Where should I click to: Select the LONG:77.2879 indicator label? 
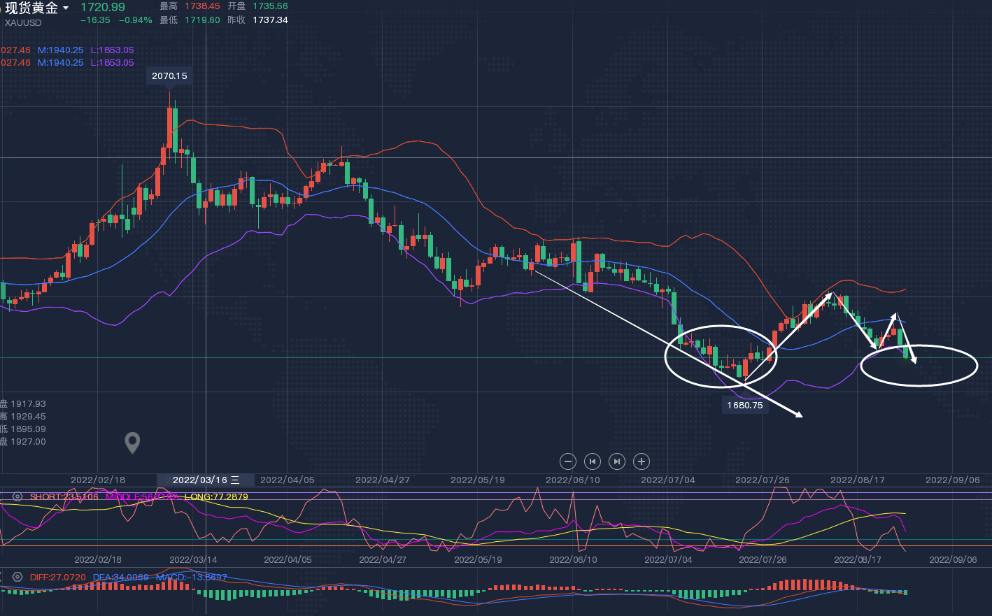tap(217, 497)
